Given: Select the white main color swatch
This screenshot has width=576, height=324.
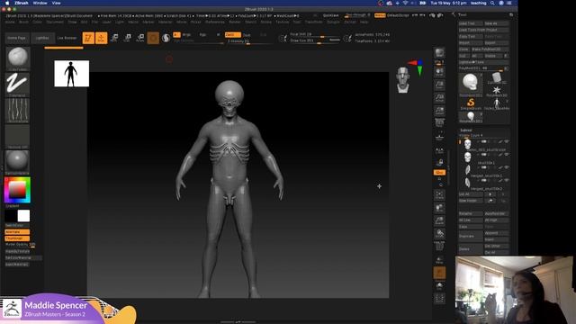Looking at the screenshot, I should coord(23,216).
